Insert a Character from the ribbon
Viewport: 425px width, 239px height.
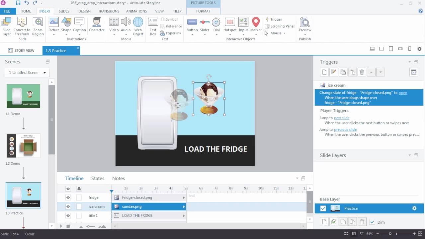point(97,25)
